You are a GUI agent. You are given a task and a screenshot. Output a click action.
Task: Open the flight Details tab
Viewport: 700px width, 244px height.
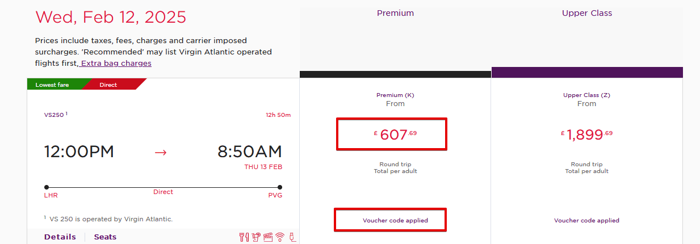click(60, 237)
